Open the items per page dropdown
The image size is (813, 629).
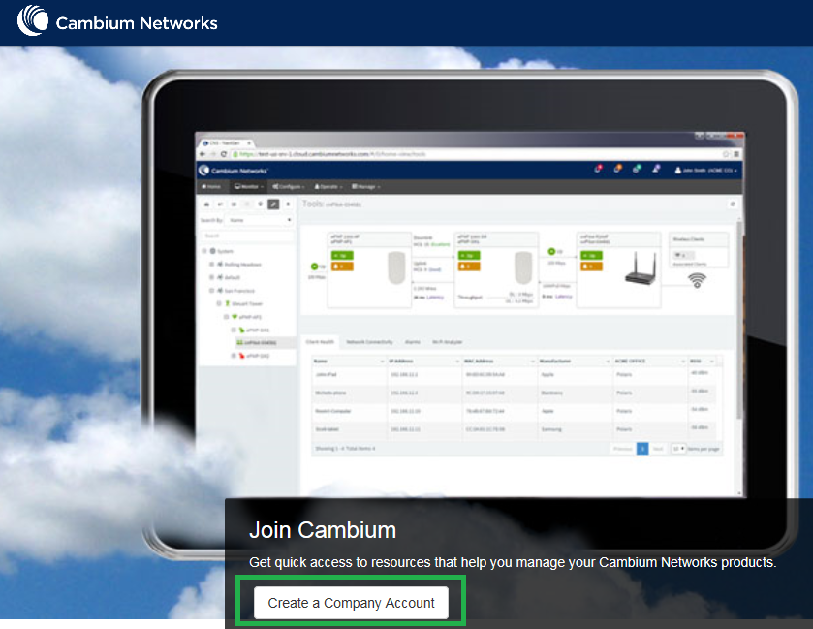(x=679, y=449)
